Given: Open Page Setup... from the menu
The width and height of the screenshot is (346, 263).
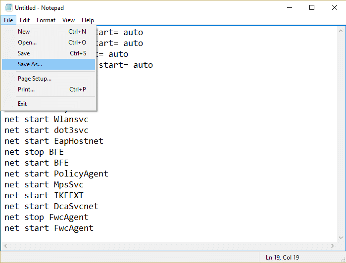Looking at the screenshot, I should [35, 79].
